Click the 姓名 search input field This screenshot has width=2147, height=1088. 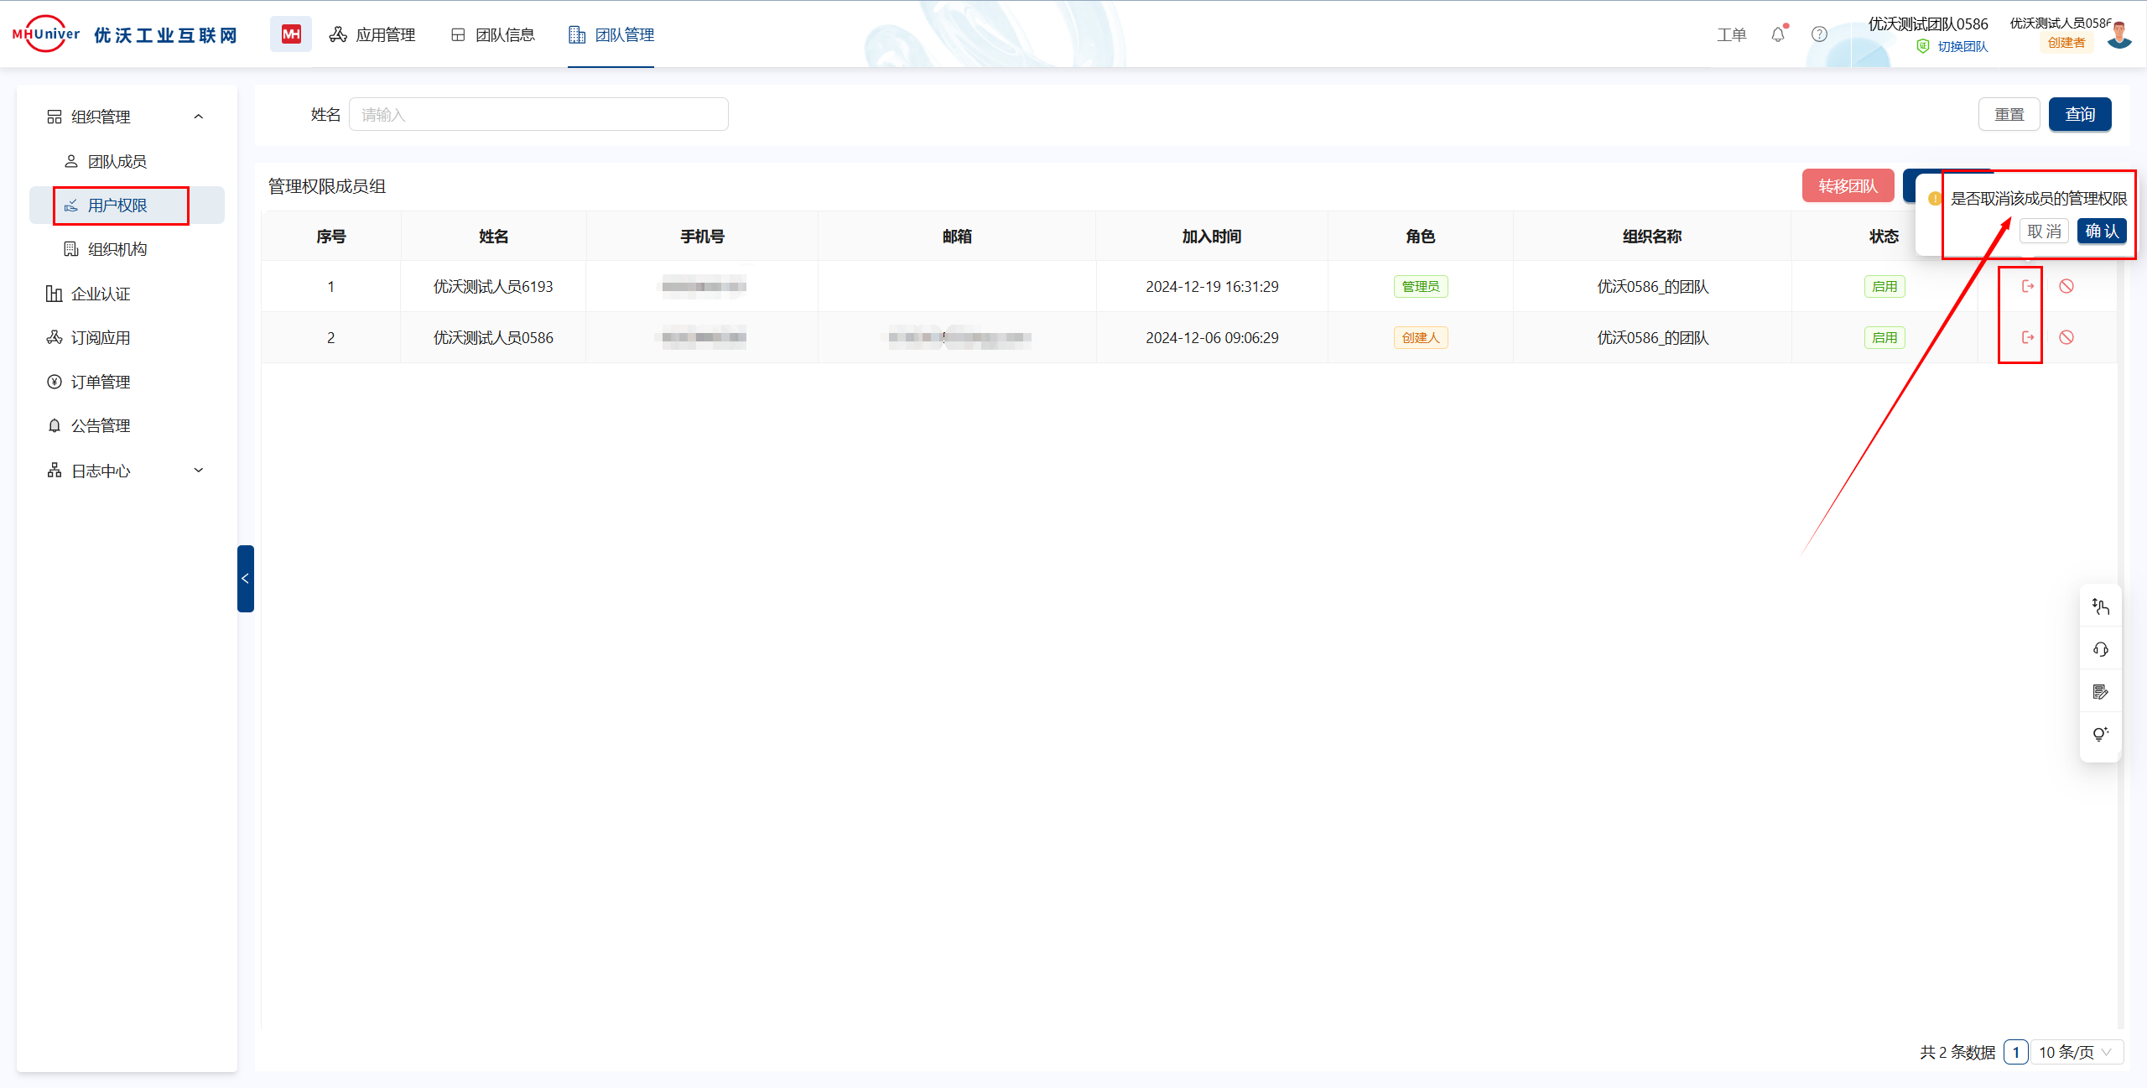point(538,114)
